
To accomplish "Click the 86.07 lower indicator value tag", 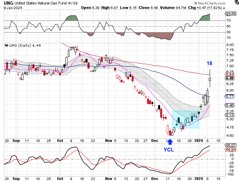I will tap(230, 145).
